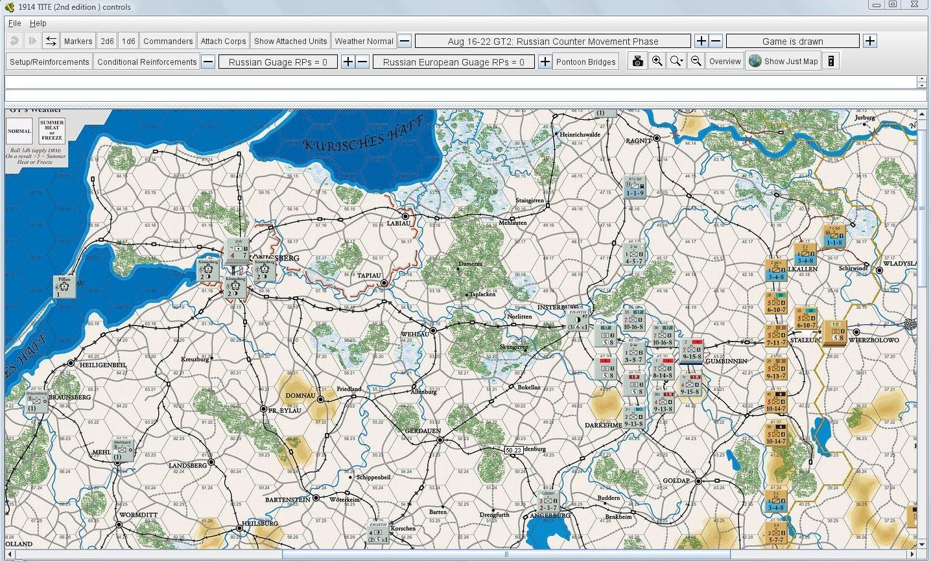Open Conditional Reinforcements window
931x562 pixels.
[147, 62]
